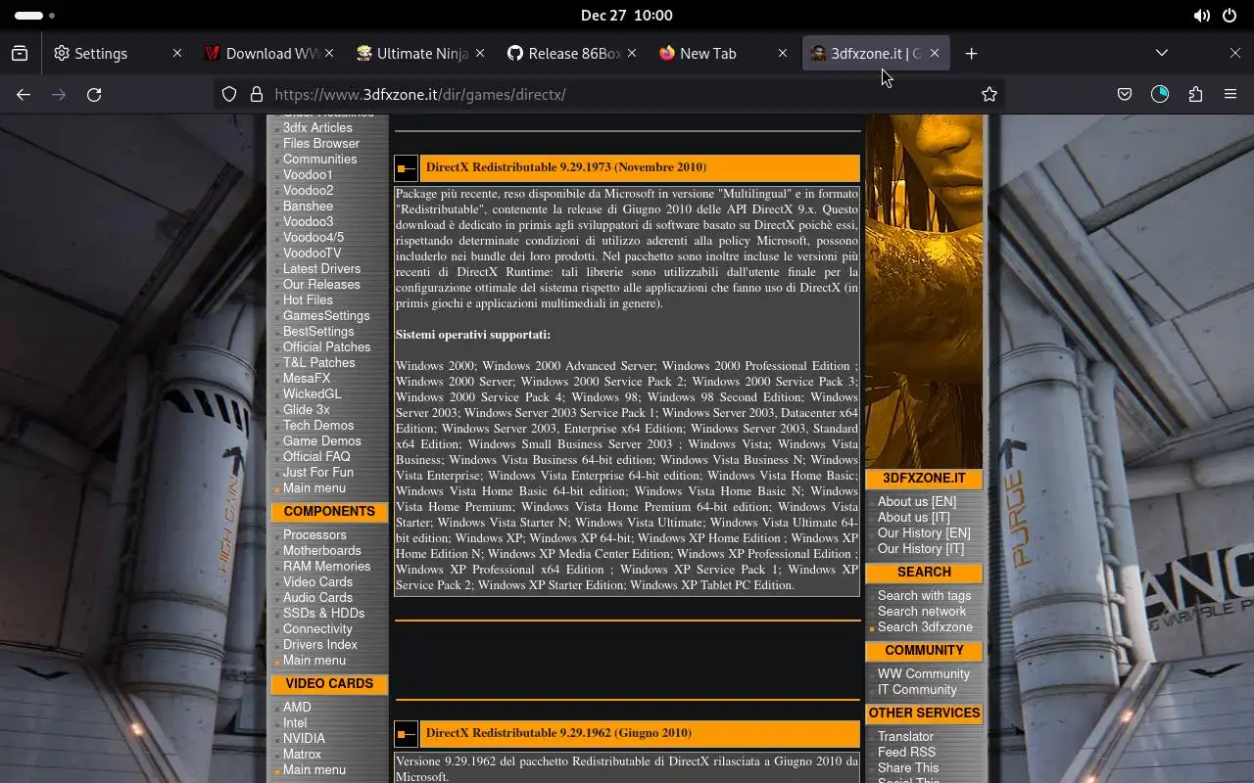Open the Latest Drivers link
This screenshot has height=783, width=1254.
(x=321, y=269)
